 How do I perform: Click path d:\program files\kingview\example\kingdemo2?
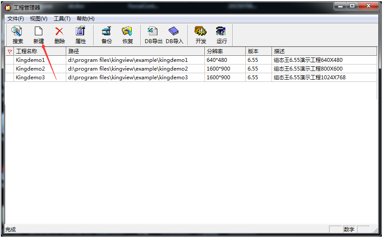pyautogui.click(x=128, y=69)
